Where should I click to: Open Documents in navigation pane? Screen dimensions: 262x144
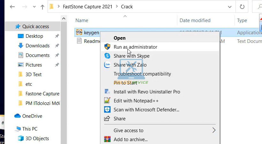(38, 55)
